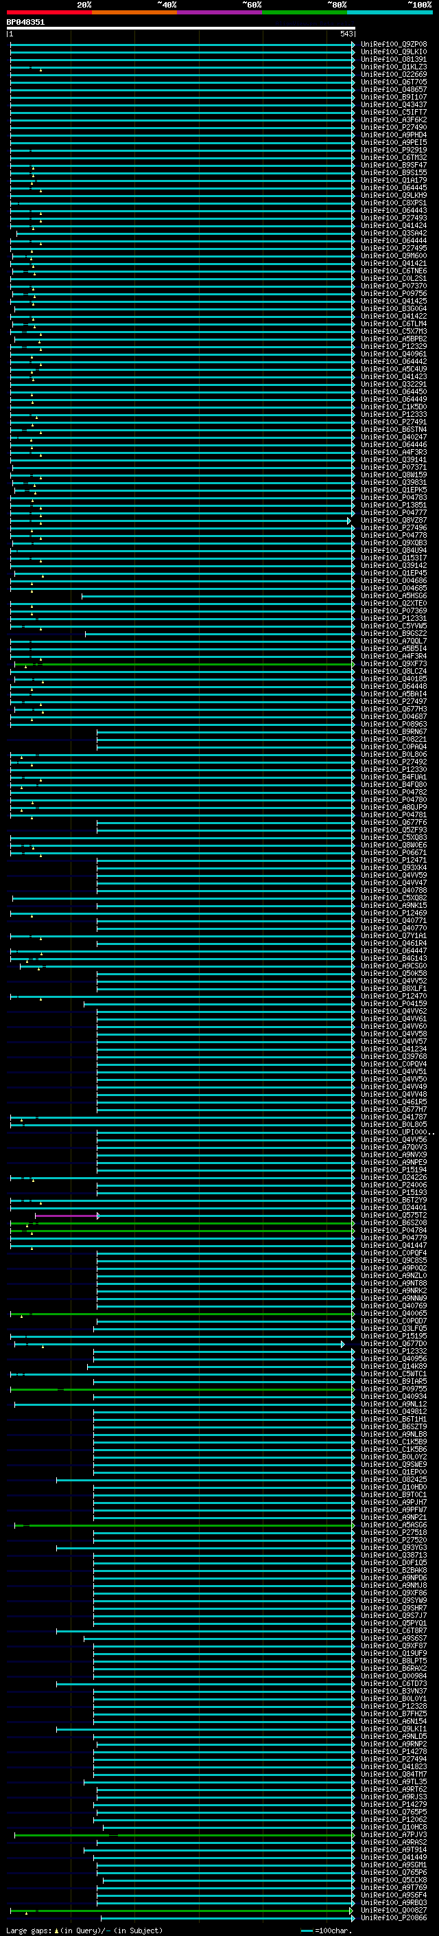Open hit UniRef100_P07369

[x=393, y=611]
